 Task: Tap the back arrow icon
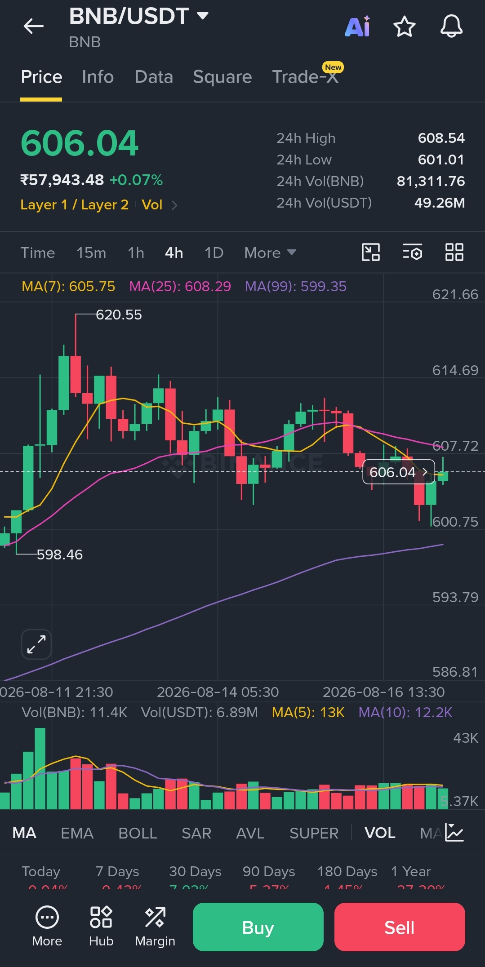coord(34,26)
